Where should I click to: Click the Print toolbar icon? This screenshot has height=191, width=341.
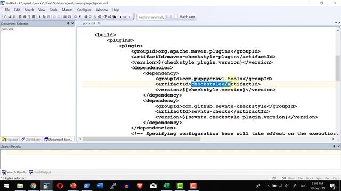point(25,16)
